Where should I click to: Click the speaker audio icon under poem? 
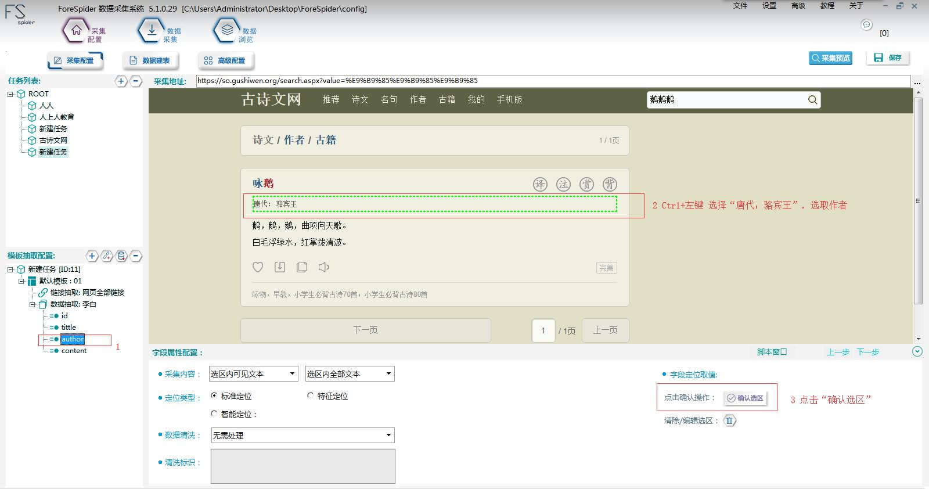[x=324, y=267]
